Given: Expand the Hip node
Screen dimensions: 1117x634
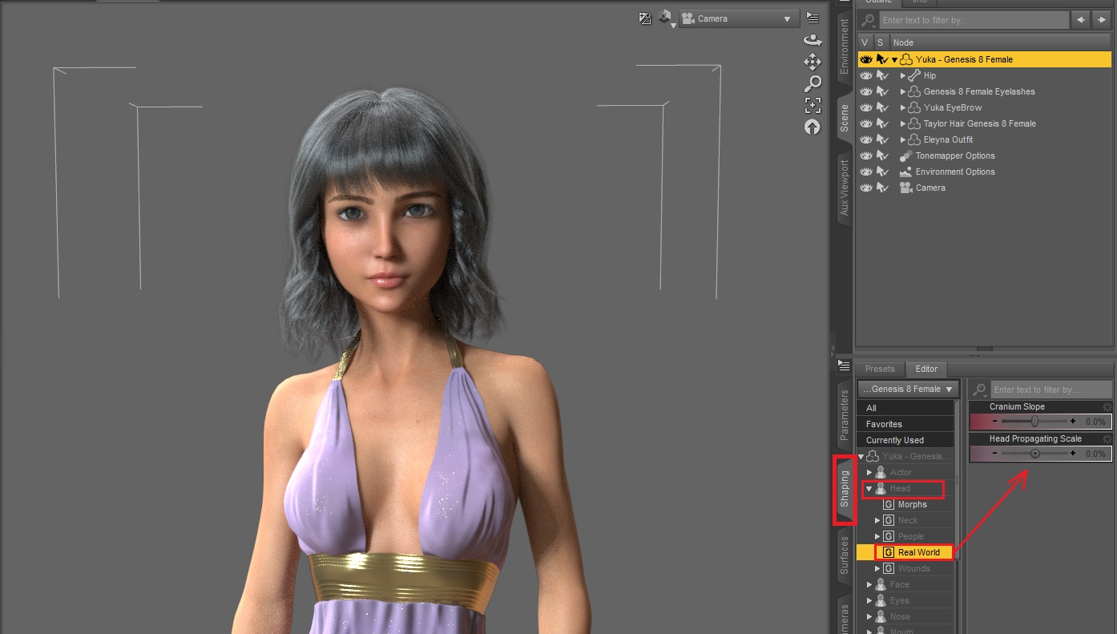Looking at the screenshot, I should click(x=903, y=75).
